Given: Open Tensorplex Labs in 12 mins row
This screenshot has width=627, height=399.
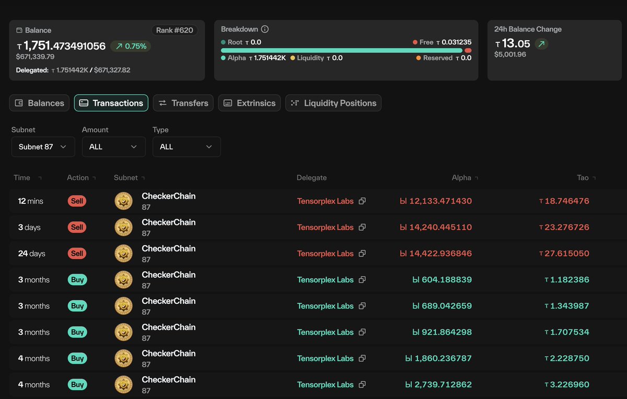Looking at the screenshot, I should 326,201.
